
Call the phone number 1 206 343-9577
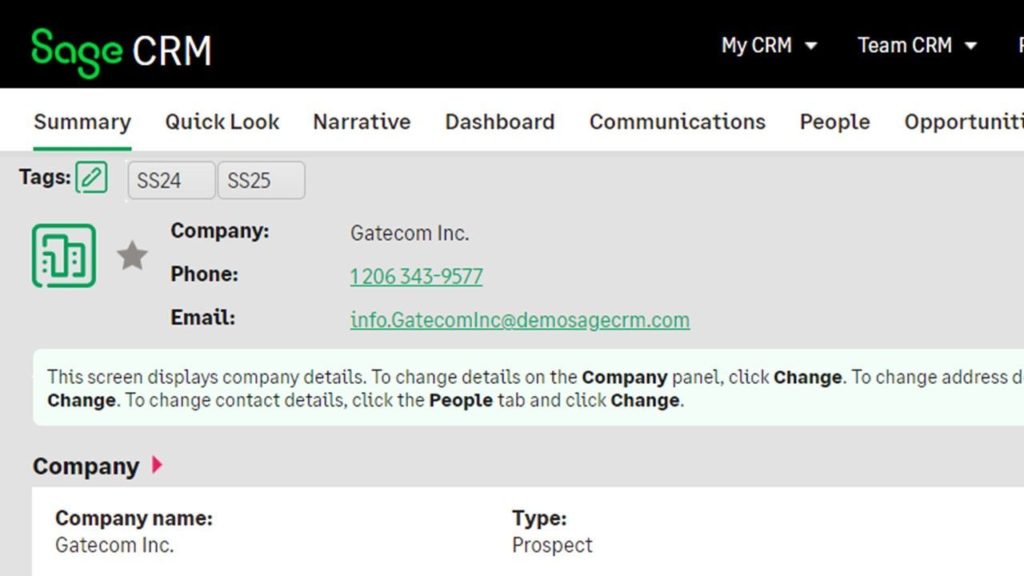coord(416,277)
